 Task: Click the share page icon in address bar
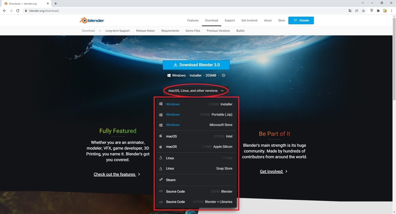(357, 11)
